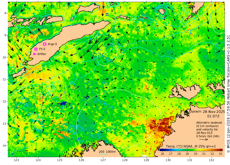The height and width of the screenshot is (165, 230).
Task: Click the '200 1000m' isobath label
Action: pyautogui.click(x=107, y=152)
